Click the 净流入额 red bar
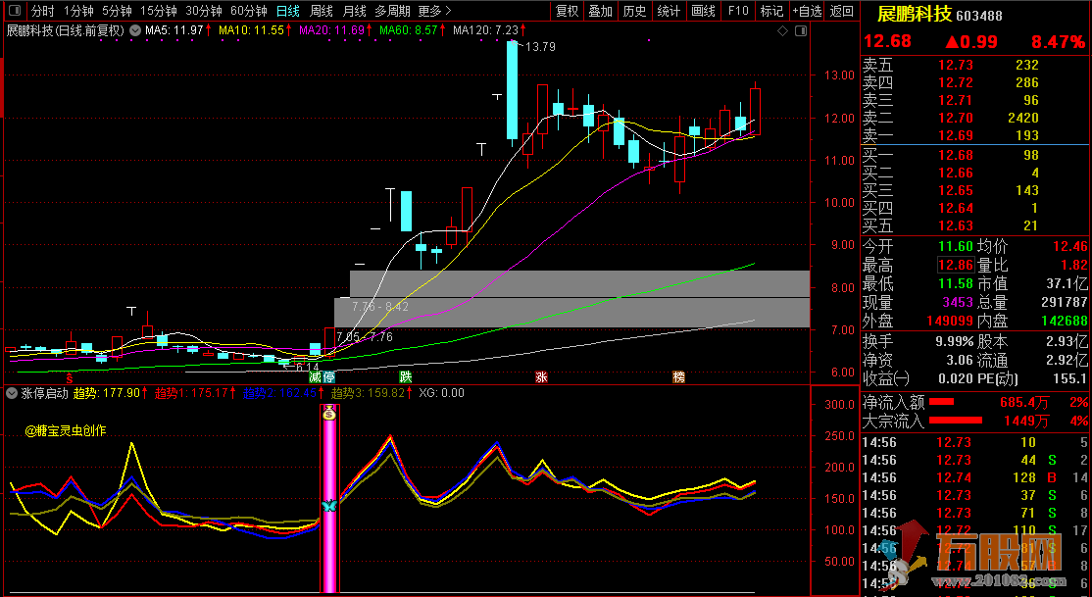The width and height of the screenshot is (1092, 597). click(x=942, y=402)
